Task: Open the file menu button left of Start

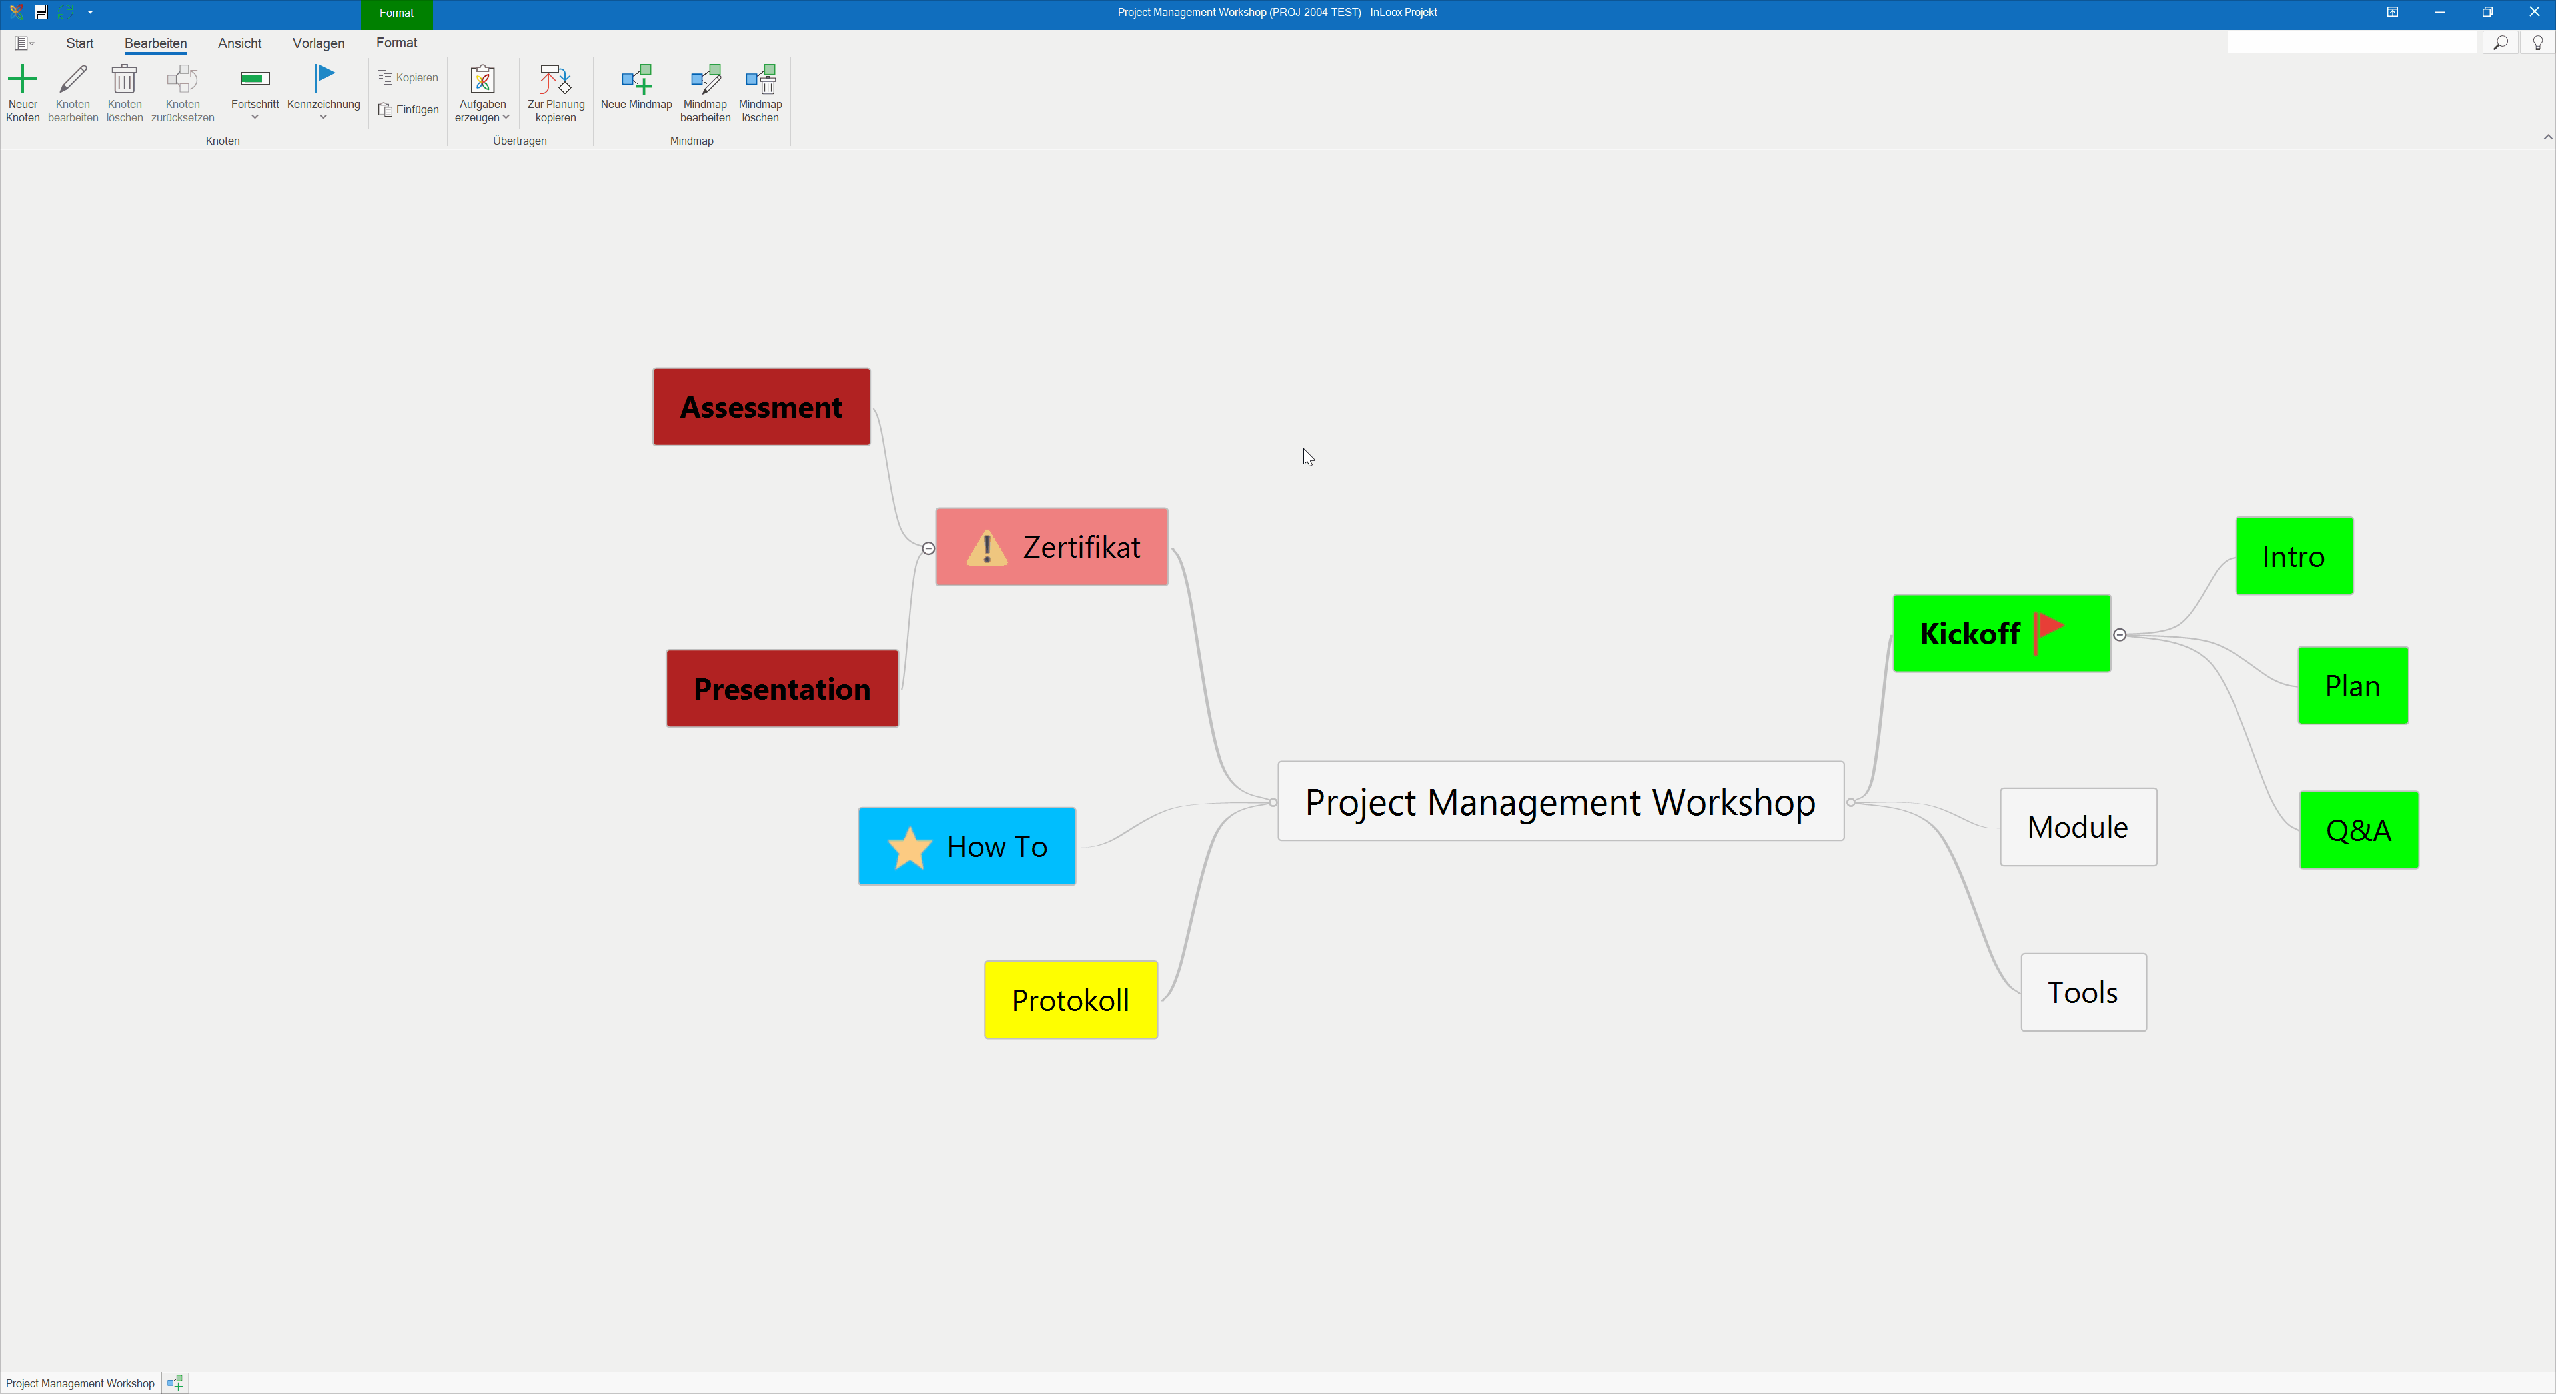Action: pos(24,43)
